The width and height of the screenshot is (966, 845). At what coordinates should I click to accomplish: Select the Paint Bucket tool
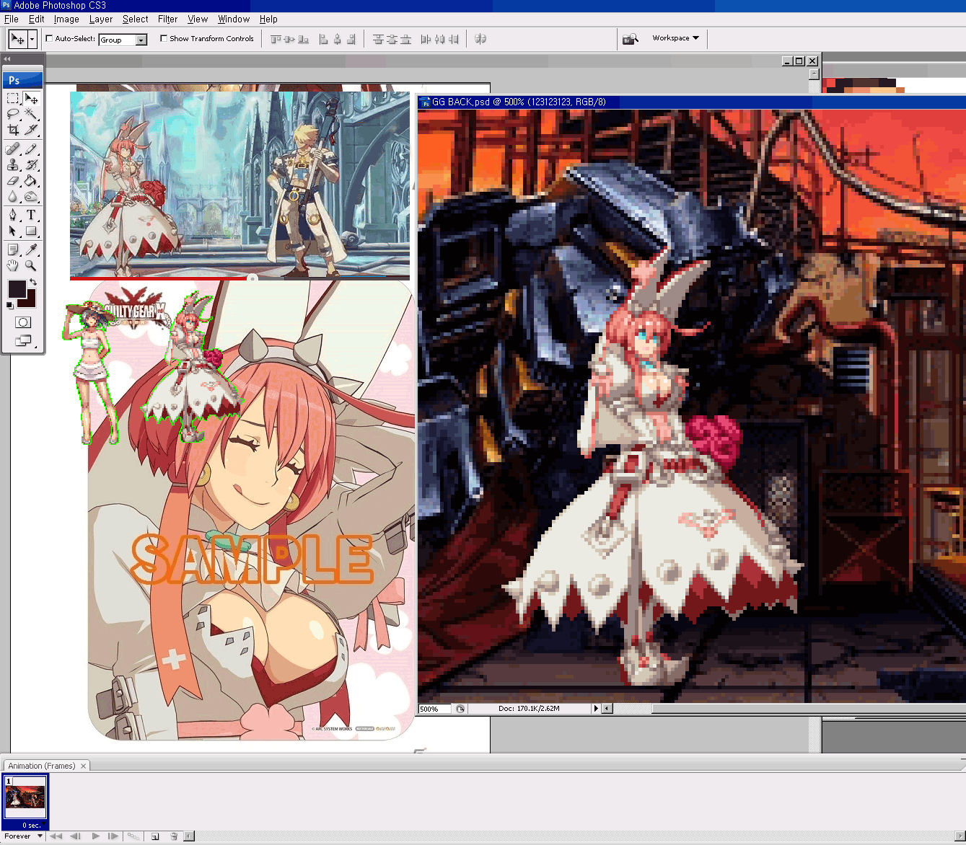(x=31, y=181)
